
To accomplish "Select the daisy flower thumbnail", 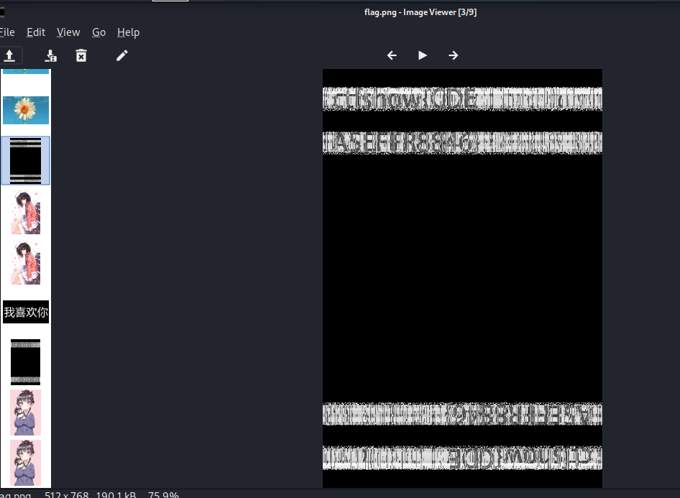I will coord(26,110).
